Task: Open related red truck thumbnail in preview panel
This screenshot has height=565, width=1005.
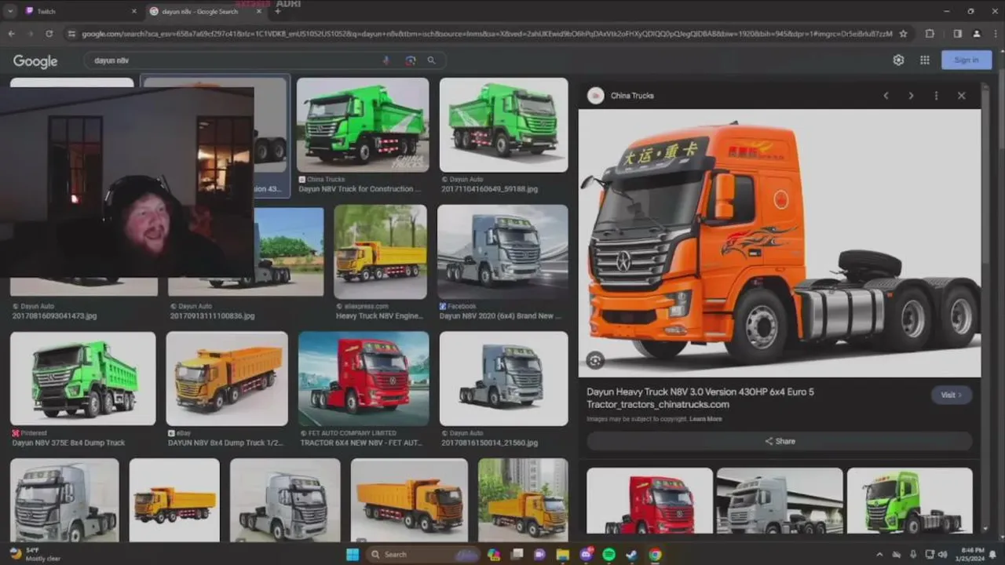Action: [x=649, y=501]
